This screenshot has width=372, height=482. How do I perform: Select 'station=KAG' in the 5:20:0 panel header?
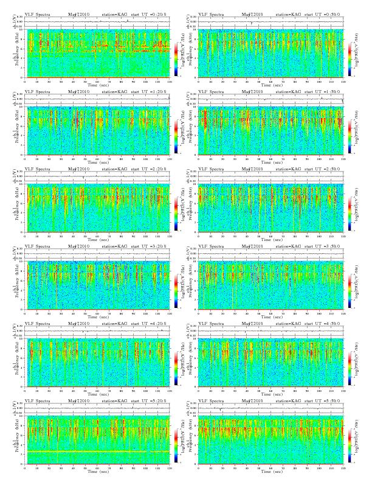(x=114, y=401)
